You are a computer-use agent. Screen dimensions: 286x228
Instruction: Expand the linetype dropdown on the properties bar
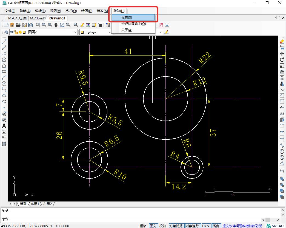point(161,32)
